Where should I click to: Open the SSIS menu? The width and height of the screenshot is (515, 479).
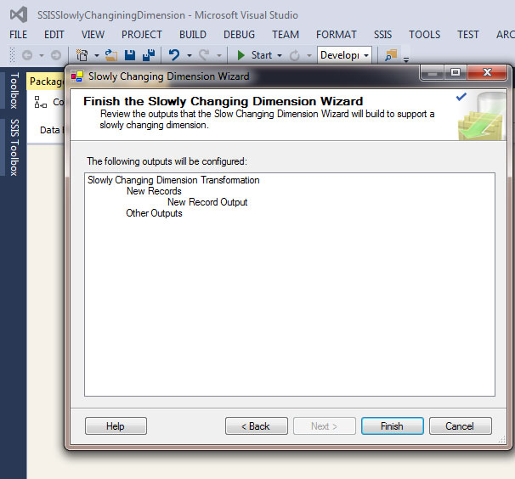click(382, 35)
